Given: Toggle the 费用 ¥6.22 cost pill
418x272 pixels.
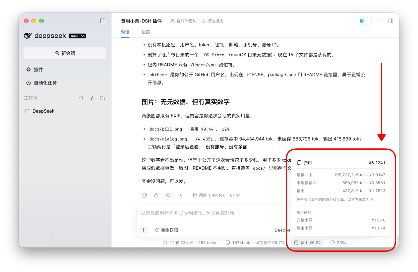Looking at the screenshot, I should point(307,243).
